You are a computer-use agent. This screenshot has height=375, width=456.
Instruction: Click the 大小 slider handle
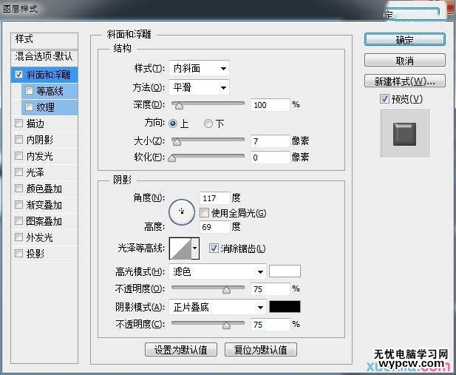coord(177,142)
